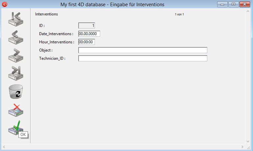The height and width of the screenshot is (151, 253).
Task: Click the Hour_Interventions field
Action: [87, 42]
